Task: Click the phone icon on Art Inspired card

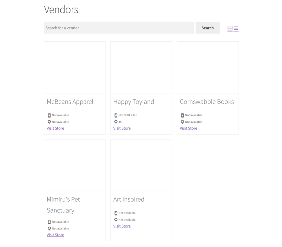Action: point(116,213)
